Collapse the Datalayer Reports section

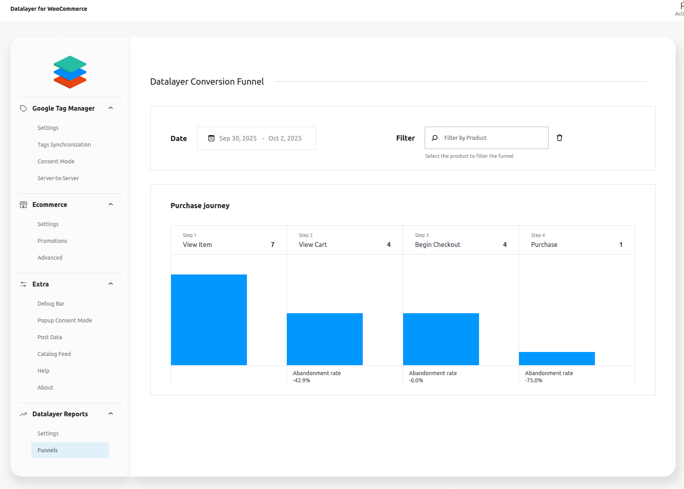[111, 414]
